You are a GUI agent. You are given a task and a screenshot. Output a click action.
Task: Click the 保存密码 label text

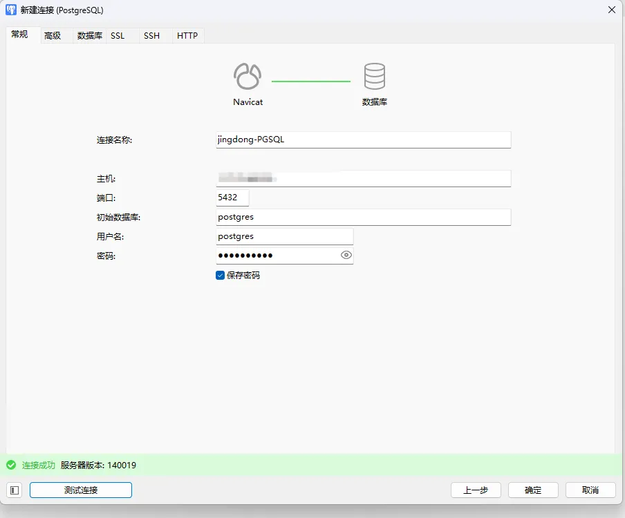click(x=243, y=275)
